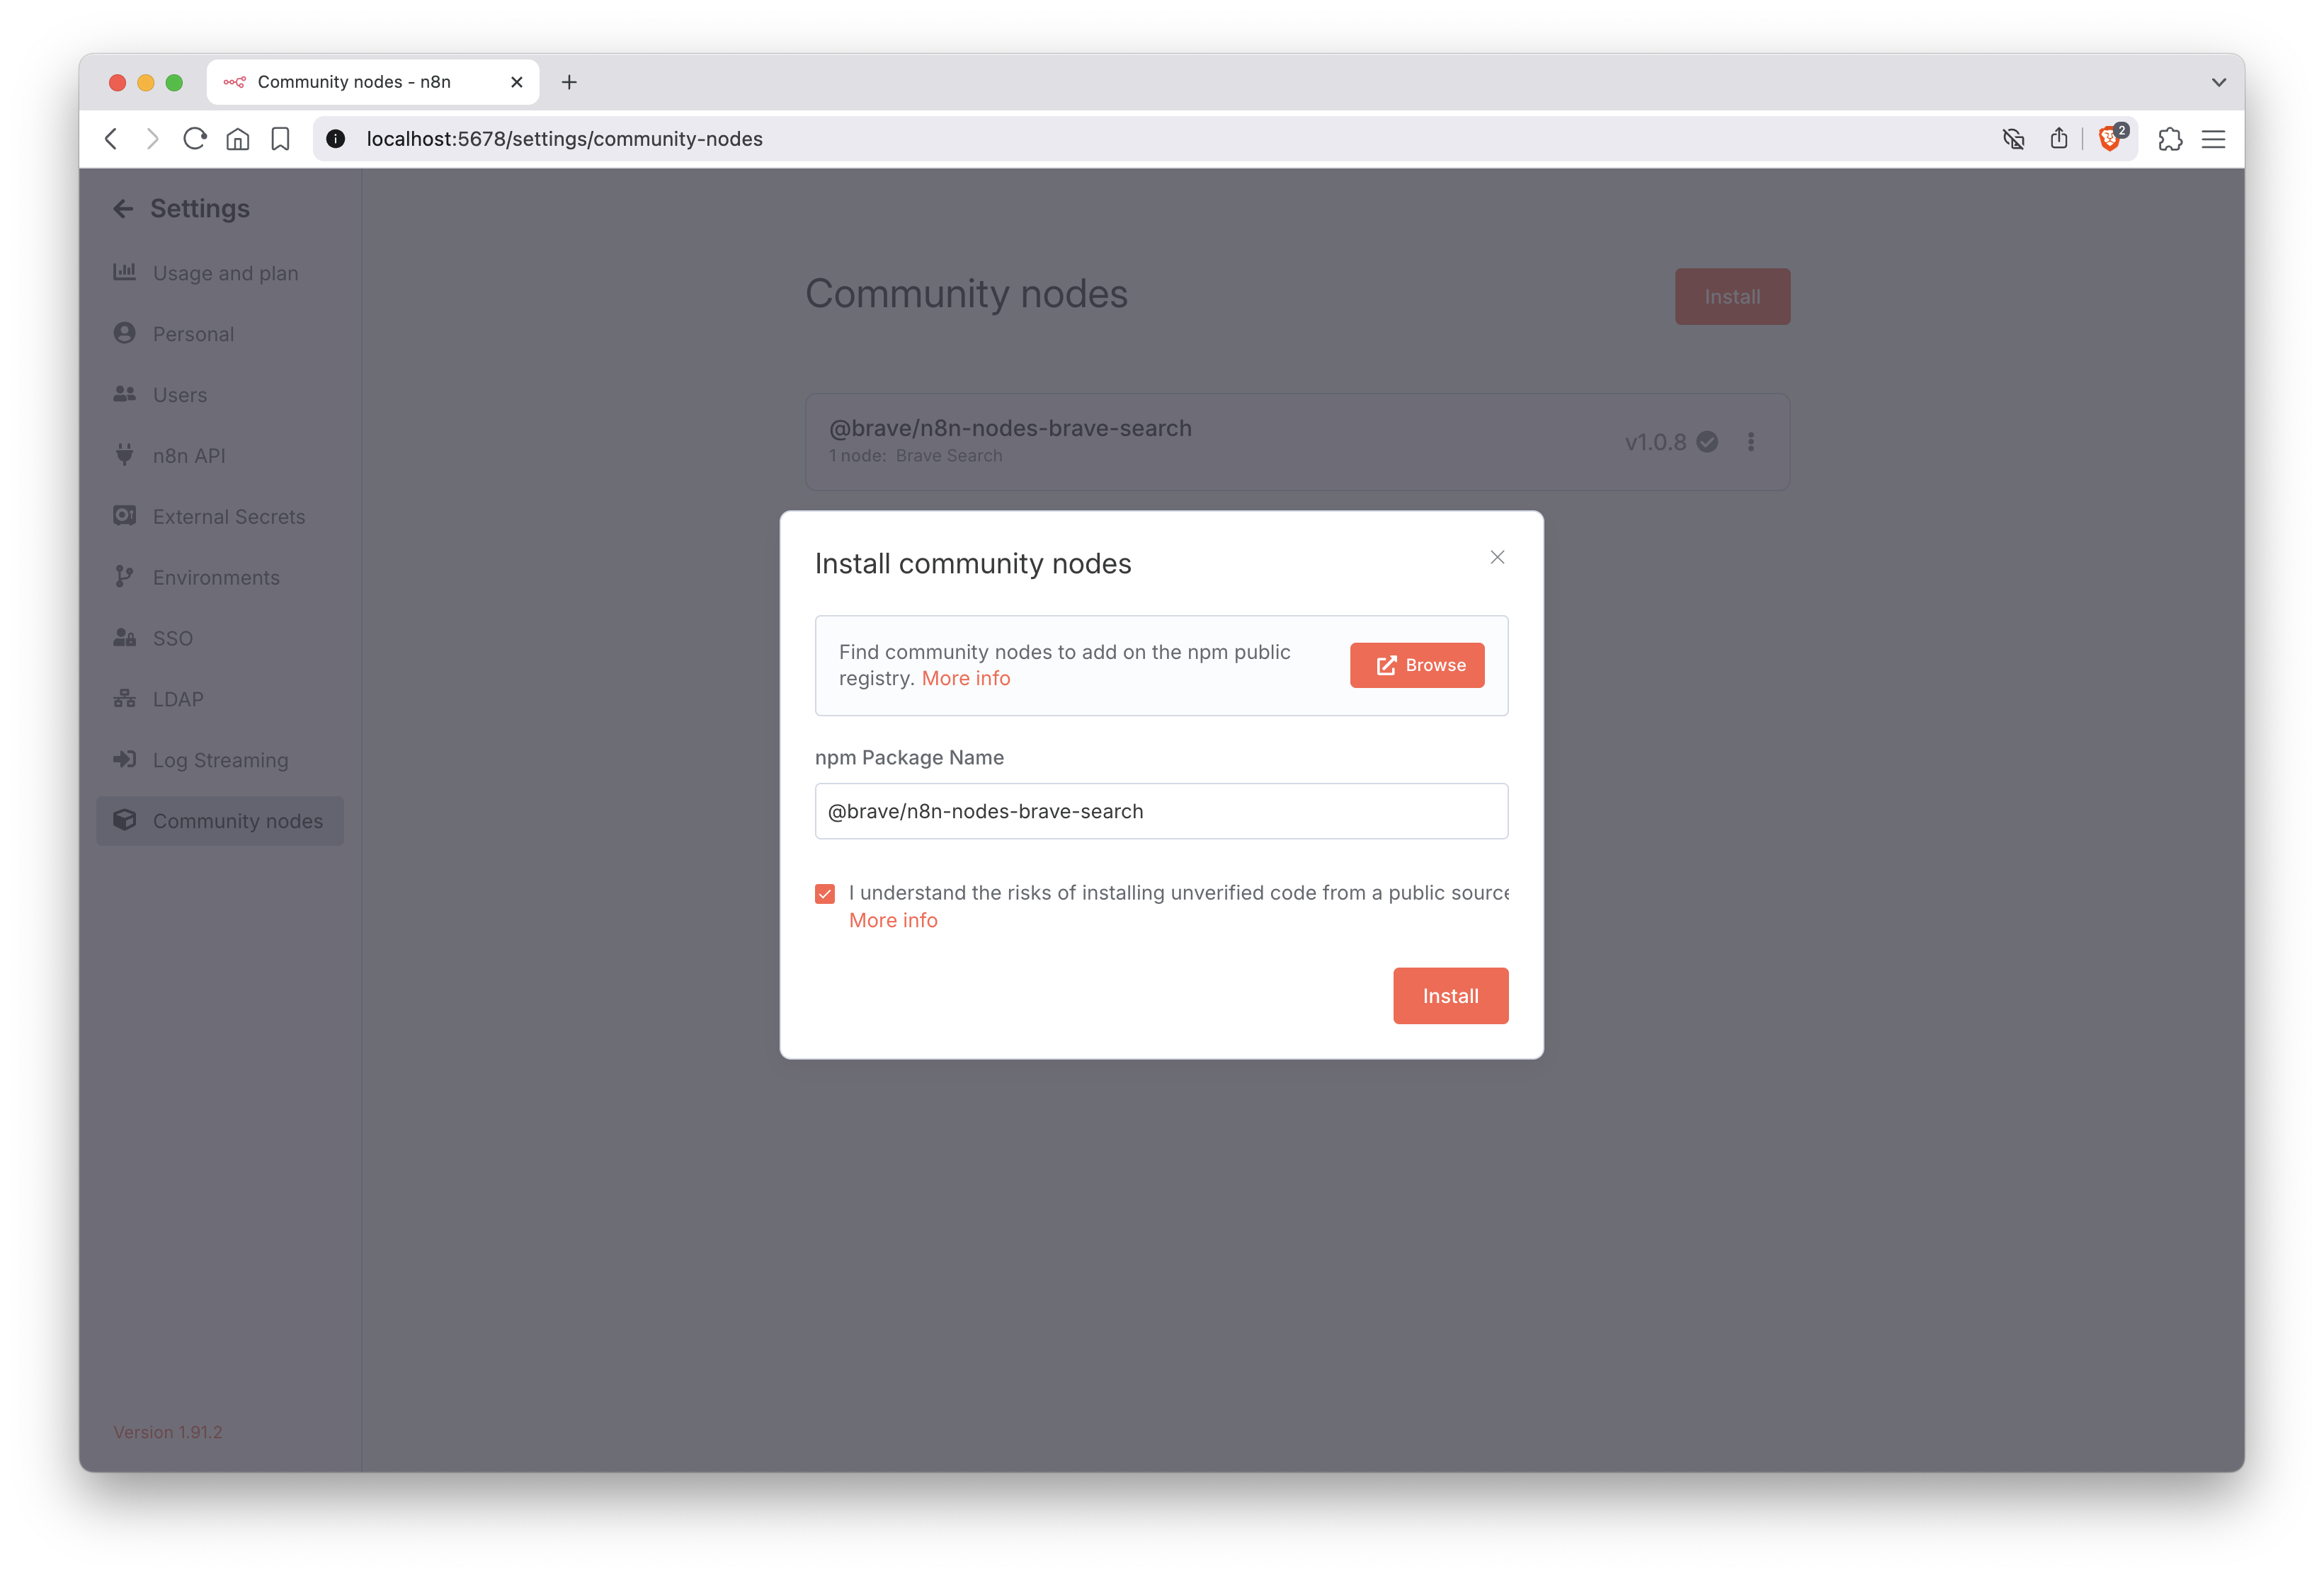
Task: View site information icon in address bar
Action: tap(336, 139)
